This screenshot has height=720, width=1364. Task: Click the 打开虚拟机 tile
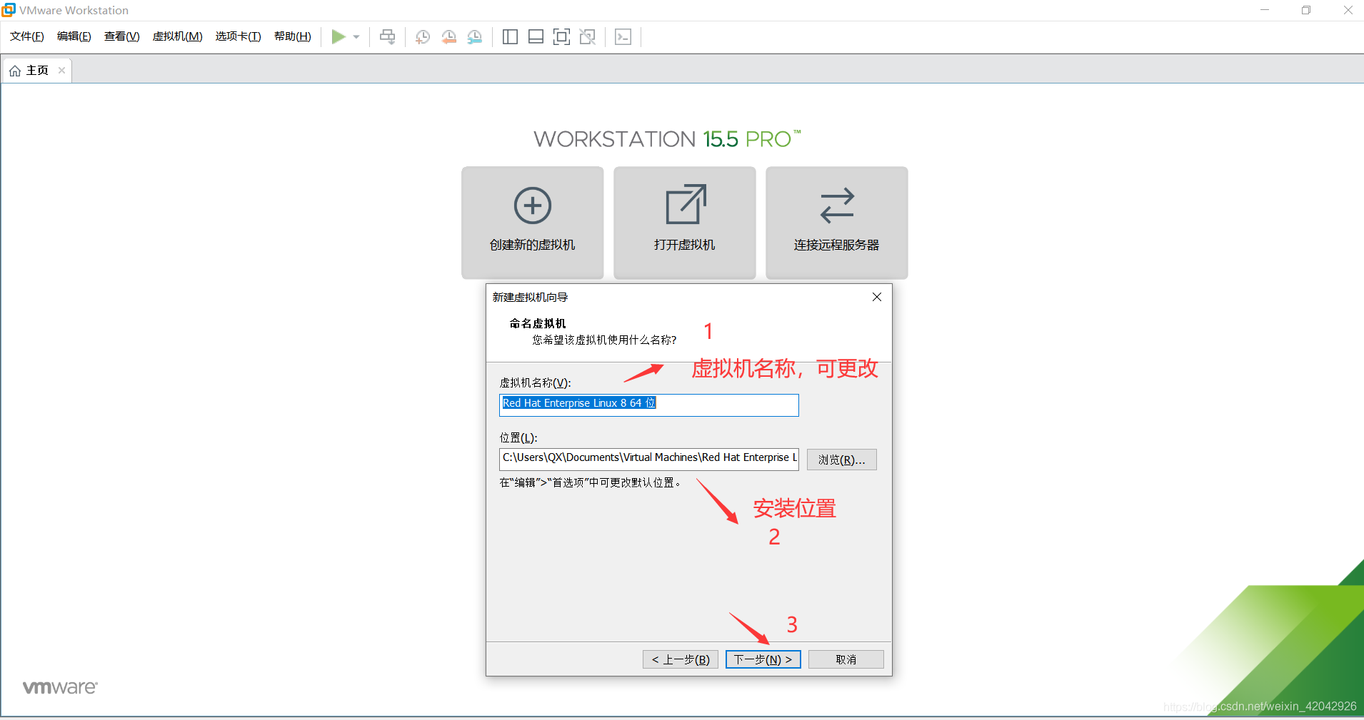685,223
